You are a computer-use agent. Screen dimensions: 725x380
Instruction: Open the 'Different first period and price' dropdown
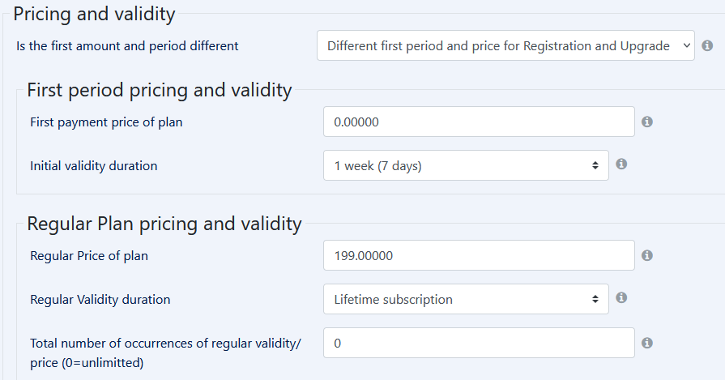[x=505, y=46]
